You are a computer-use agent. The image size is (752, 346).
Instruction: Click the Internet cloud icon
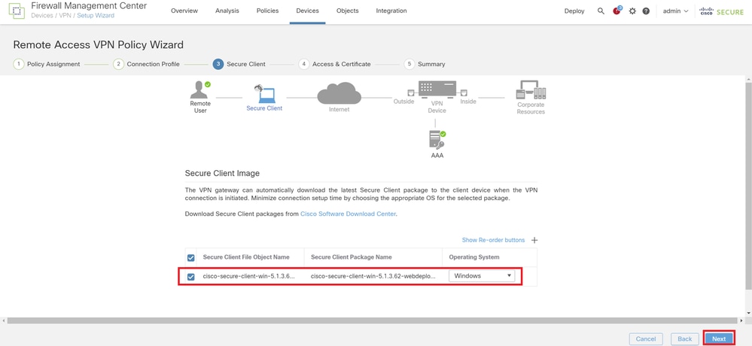click(339, 93)
